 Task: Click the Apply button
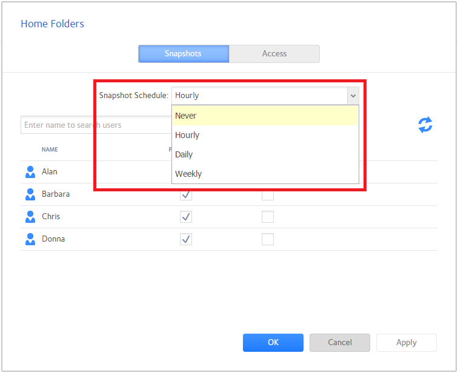(407, 343)
